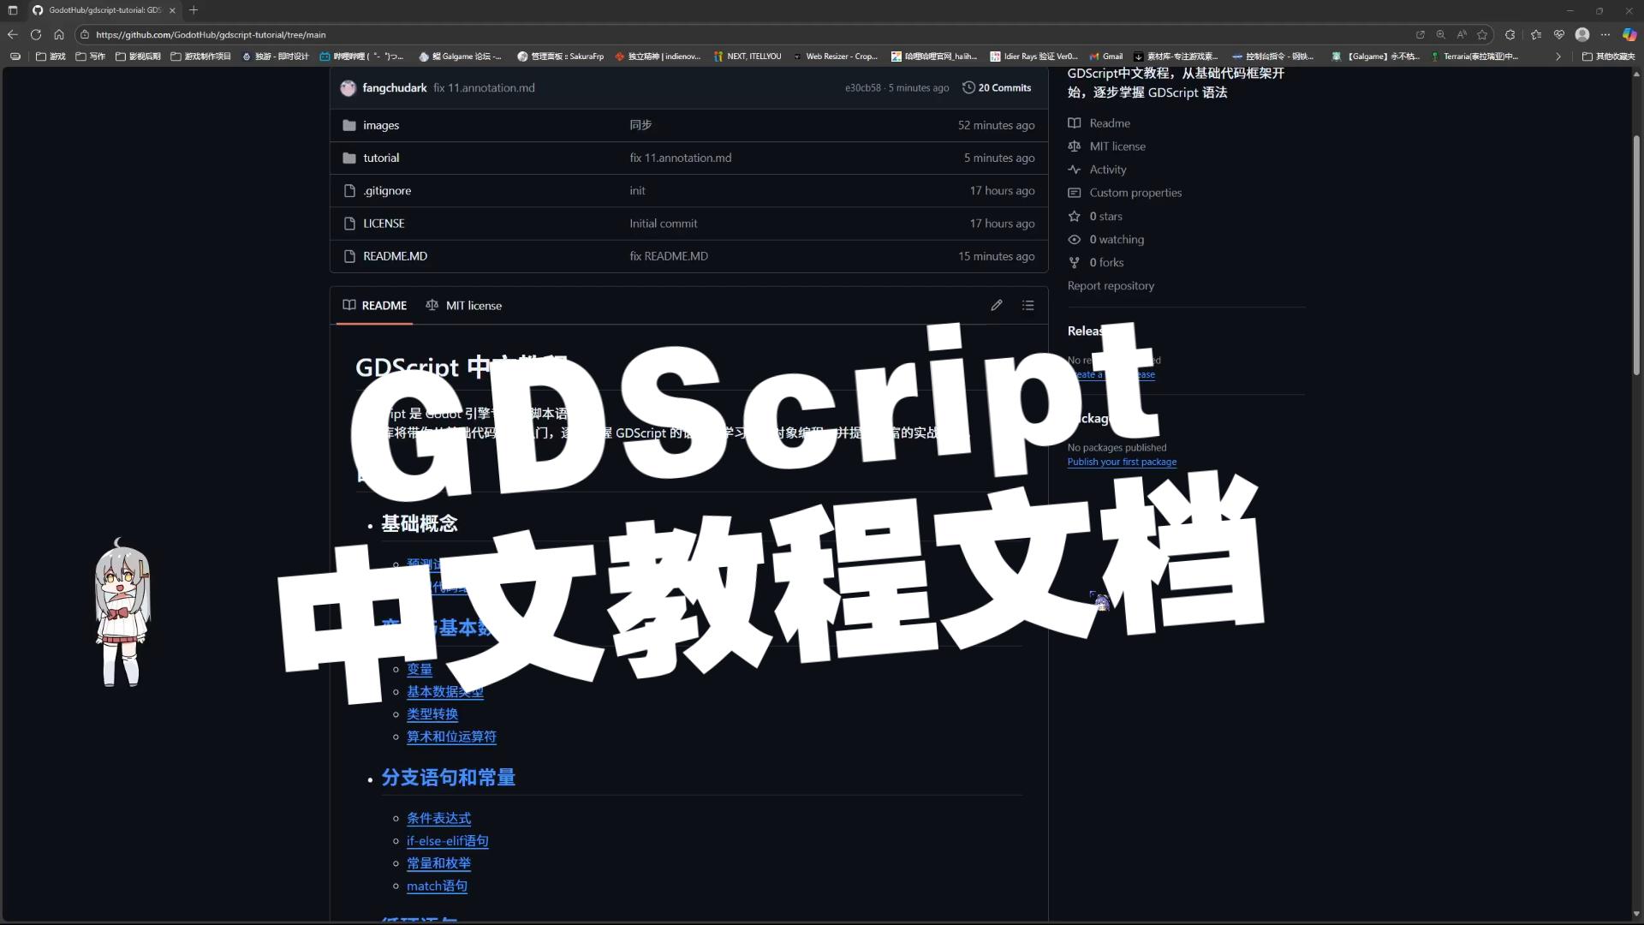Switch to the README tab
This screenshot has width=1644, height=925.
(375, 305)
